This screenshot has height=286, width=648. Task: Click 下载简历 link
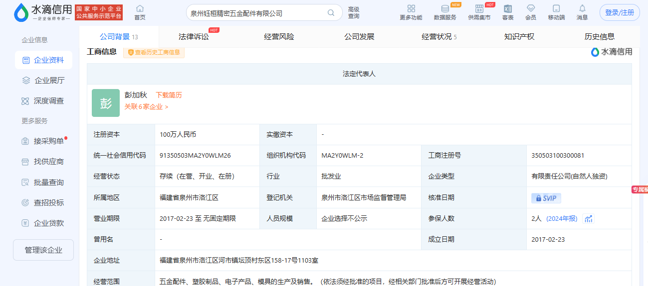pos(169,95)
